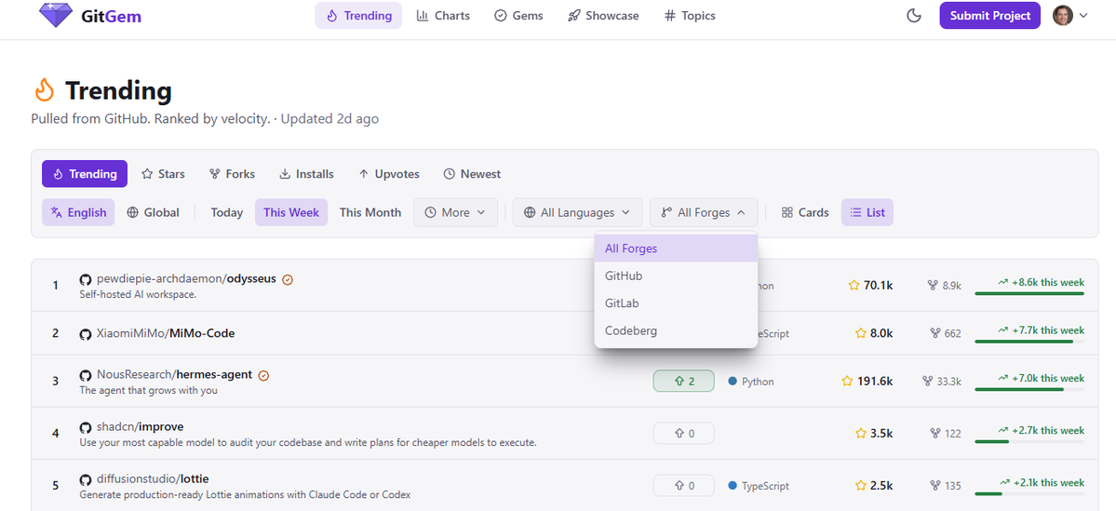Open the Gems nav tab
Screen dimensions: 1116x511
coord(518,16)
